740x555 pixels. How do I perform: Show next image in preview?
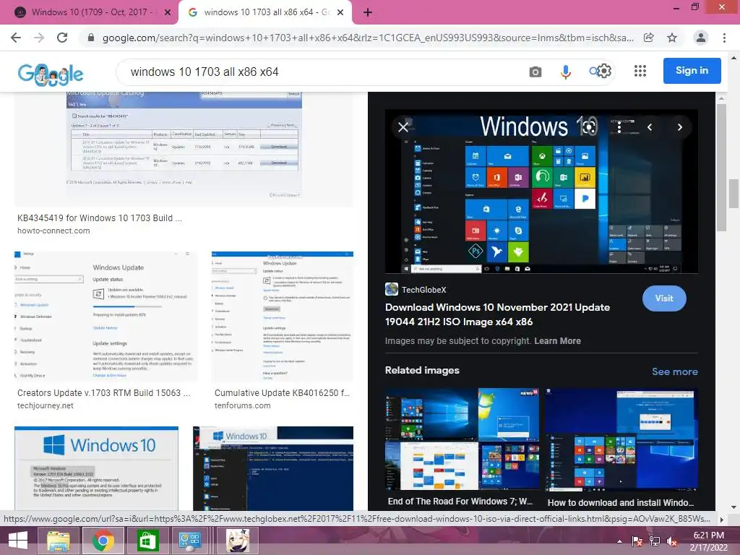click(679, 127)
